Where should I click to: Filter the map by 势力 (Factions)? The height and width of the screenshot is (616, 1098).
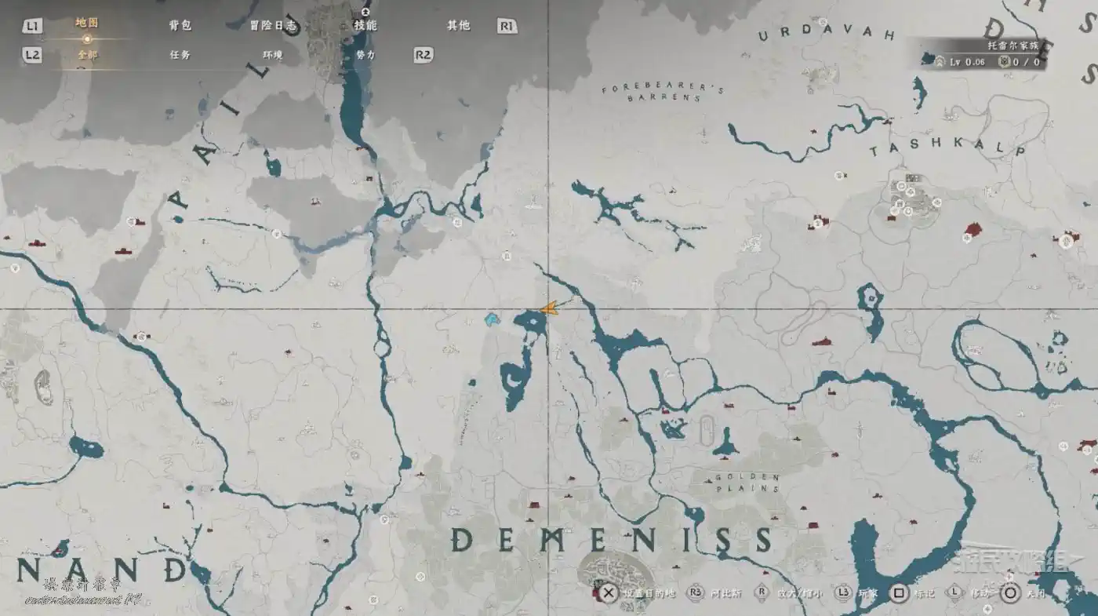point(365,55)
